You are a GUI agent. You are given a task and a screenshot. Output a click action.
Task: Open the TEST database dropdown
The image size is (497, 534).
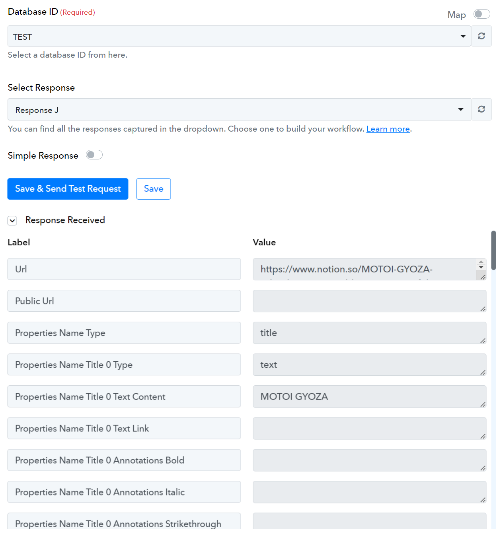pos(239,36)
